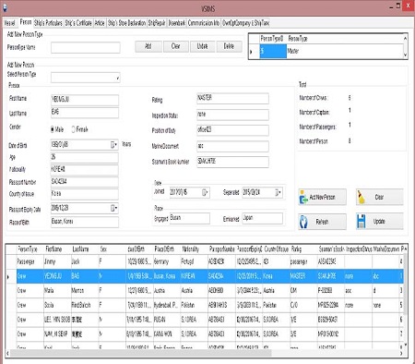Click the Marine Document field
This screenshot has width=415, height=364.
[232, 146]
